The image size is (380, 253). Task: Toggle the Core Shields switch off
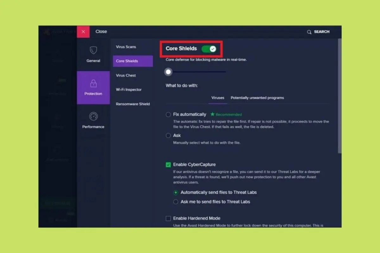tap(209, 49)
